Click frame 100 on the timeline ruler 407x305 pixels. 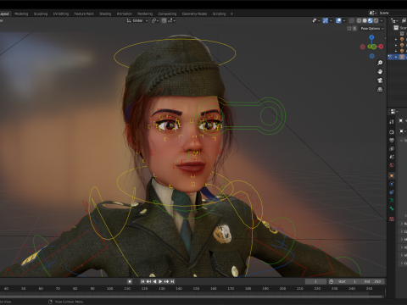[109, 289]
